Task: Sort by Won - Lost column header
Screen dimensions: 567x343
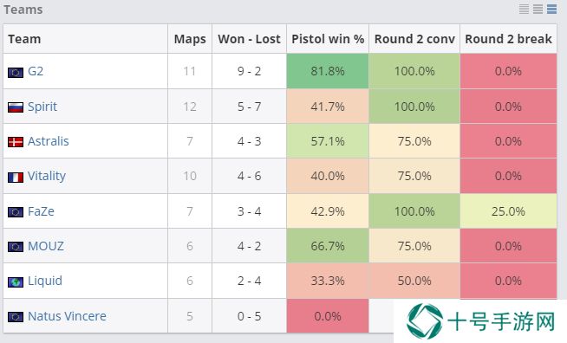Action: click(249, 39)
